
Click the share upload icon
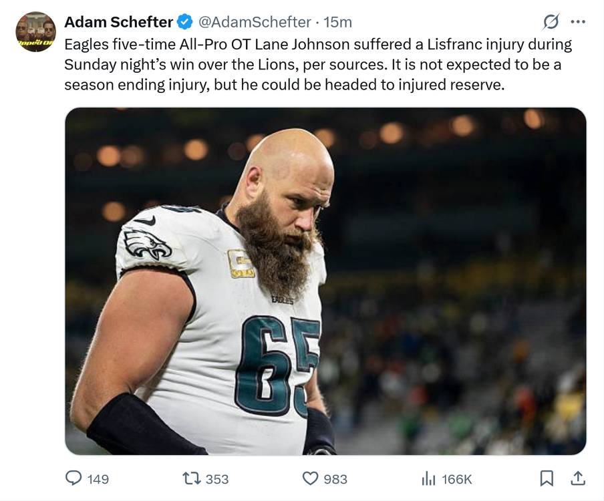coord(578,478)
